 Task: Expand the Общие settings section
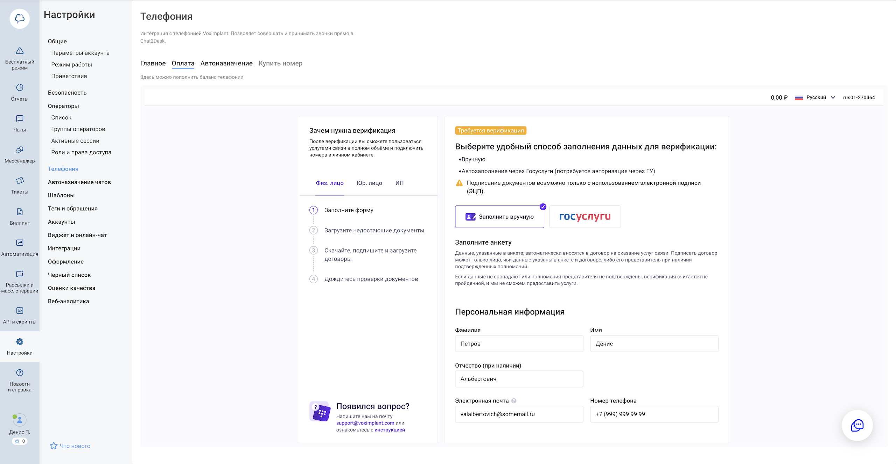pyautogui.click(x=57, y=41)
